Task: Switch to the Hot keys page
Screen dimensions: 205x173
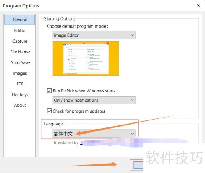Action: tap(20, 95)
